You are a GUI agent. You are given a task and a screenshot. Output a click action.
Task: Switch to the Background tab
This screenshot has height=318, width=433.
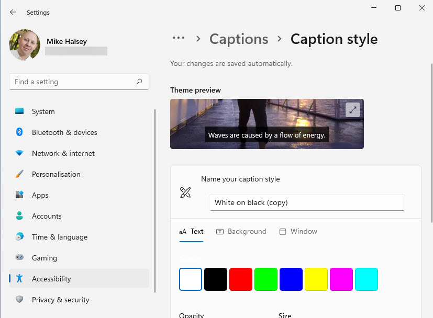[241, 231]
